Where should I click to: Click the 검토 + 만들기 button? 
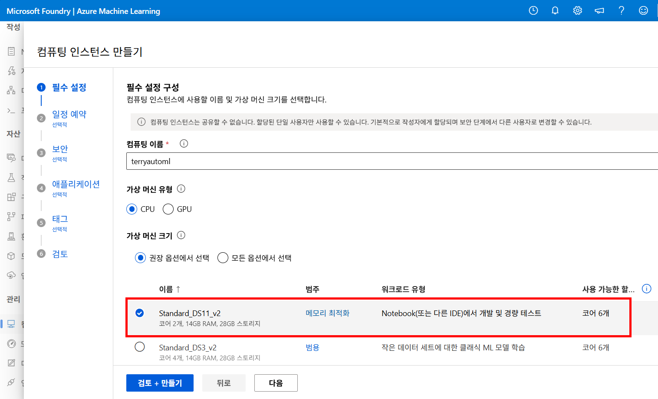point(160,383)
